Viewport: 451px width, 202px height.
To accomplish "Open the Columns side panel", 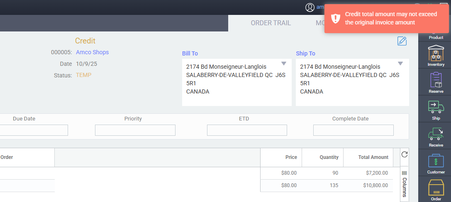I will click(405, 184).
